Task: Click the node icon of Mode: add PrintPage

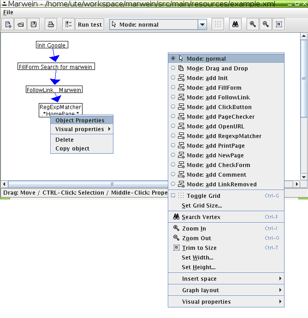Action: point(181,145)
